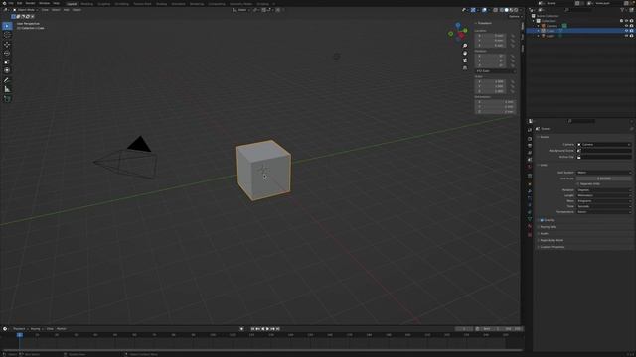This screenshot has width=636, height=357.
Task: Toggle render camera icon for Light row
Action: (632, 36)
